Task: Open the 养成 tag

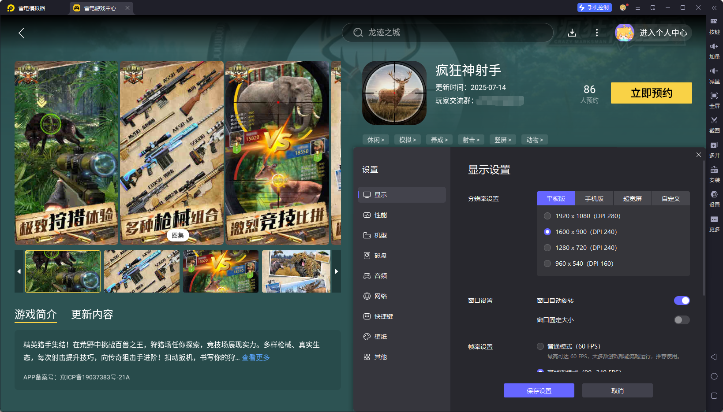Action: coord(439,140)
